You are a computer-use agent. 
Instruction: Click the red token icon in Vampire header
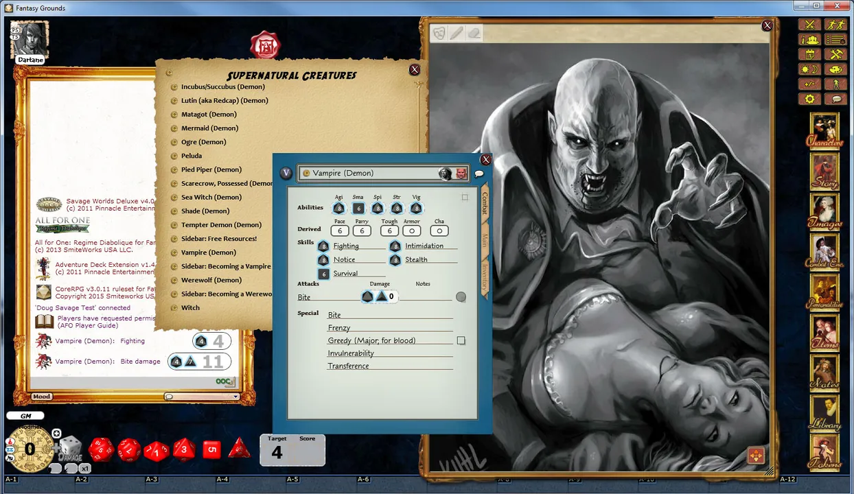[461, 173]
